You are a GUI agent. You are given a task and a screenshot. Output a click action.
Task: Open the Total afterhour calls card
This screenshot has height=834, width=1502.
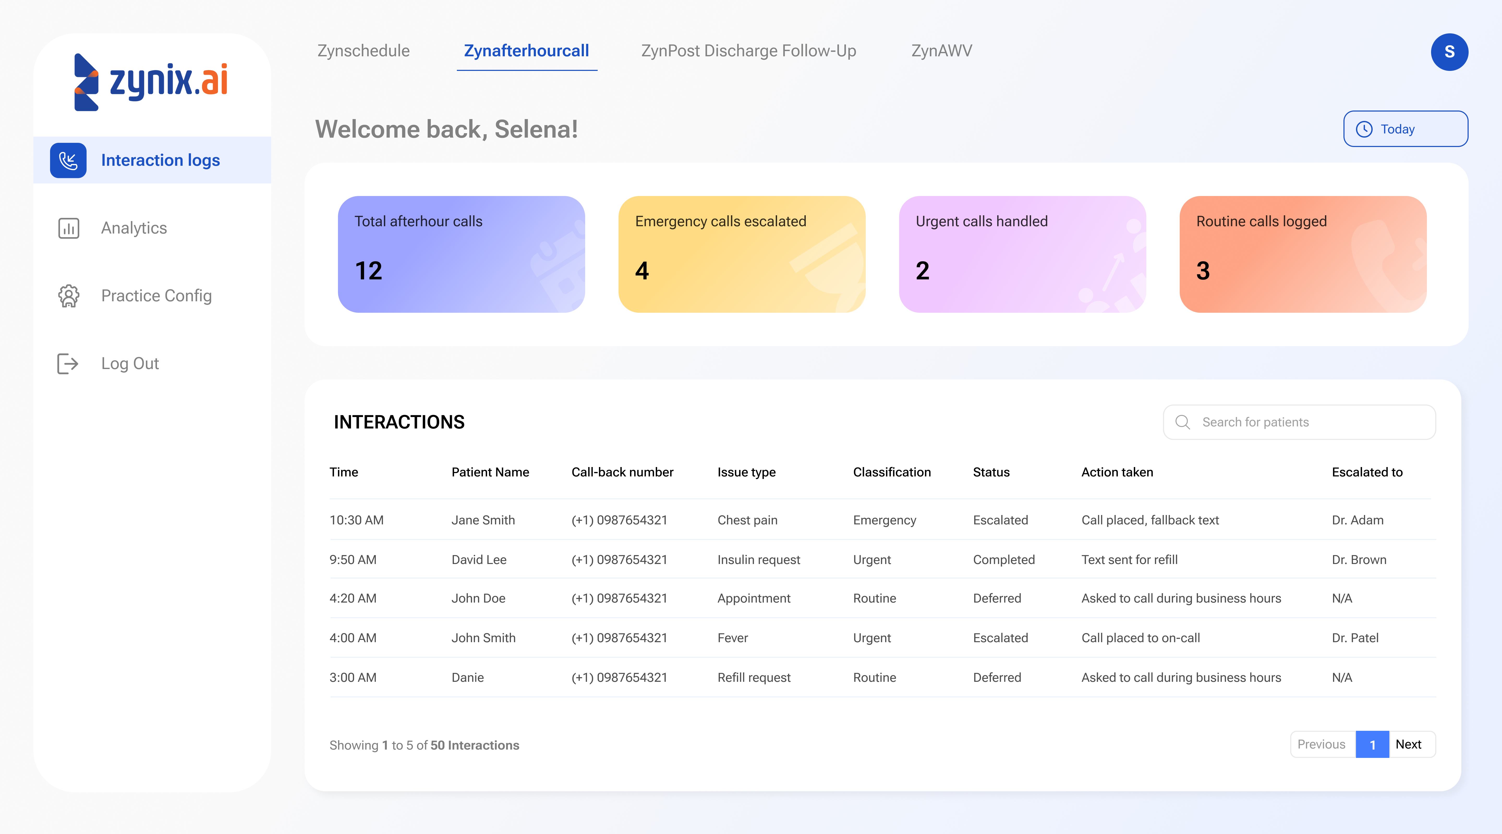pos(461,254)
